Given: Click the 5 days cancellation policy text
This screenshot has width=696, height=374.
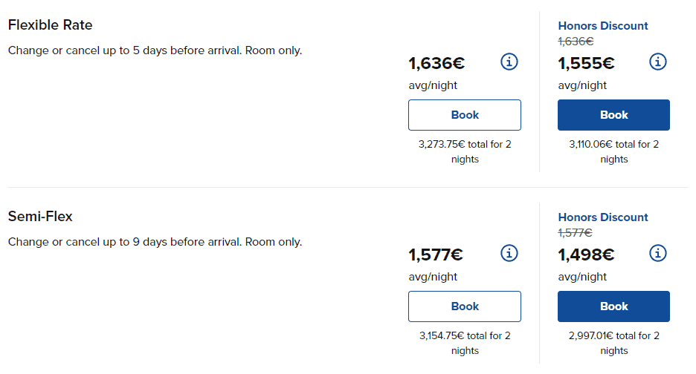Looking at the screenshot, I should pos(155,50).
